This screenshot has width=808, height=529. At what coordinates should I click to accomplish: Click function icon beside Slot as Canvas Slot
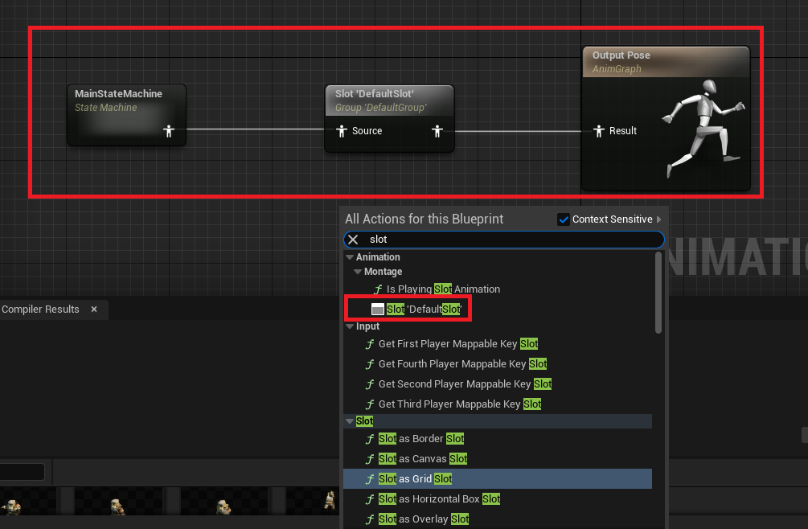[370, 458]
